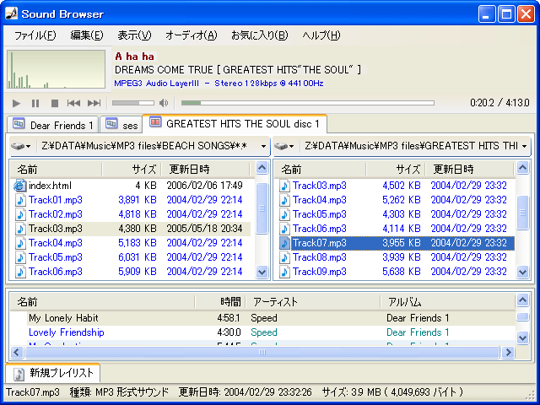Skip to the next track
Image resolution: width=540 pixels, height=405 pixels.
(x=94, y=103)
